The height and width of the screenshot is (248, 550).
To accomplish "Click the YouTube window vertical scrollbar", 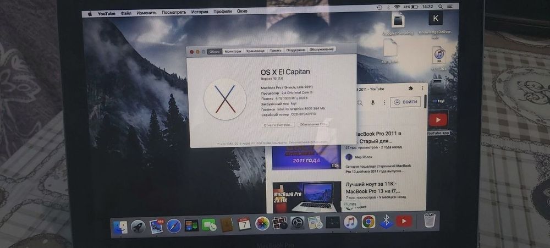I will (x=426, y=102).
